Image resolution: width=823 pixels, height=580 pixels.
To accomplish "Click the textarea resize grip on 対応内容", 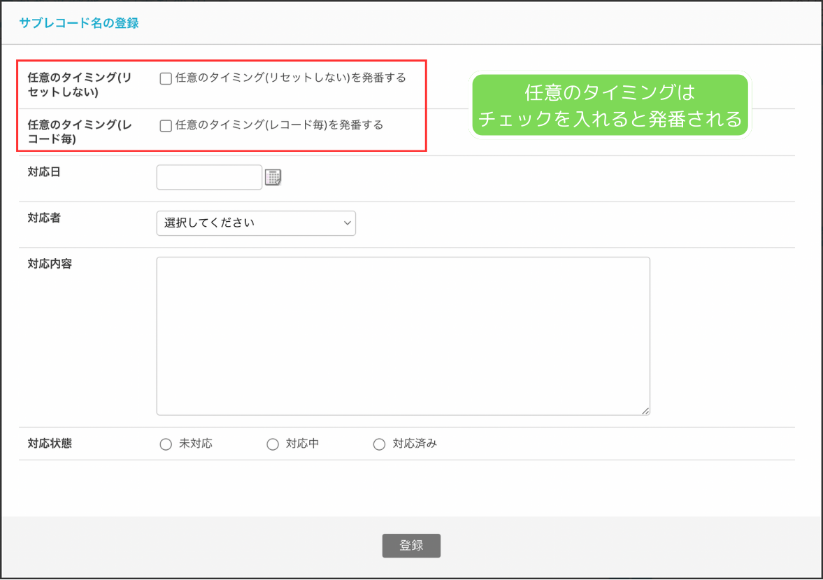I will click(646, 410).
